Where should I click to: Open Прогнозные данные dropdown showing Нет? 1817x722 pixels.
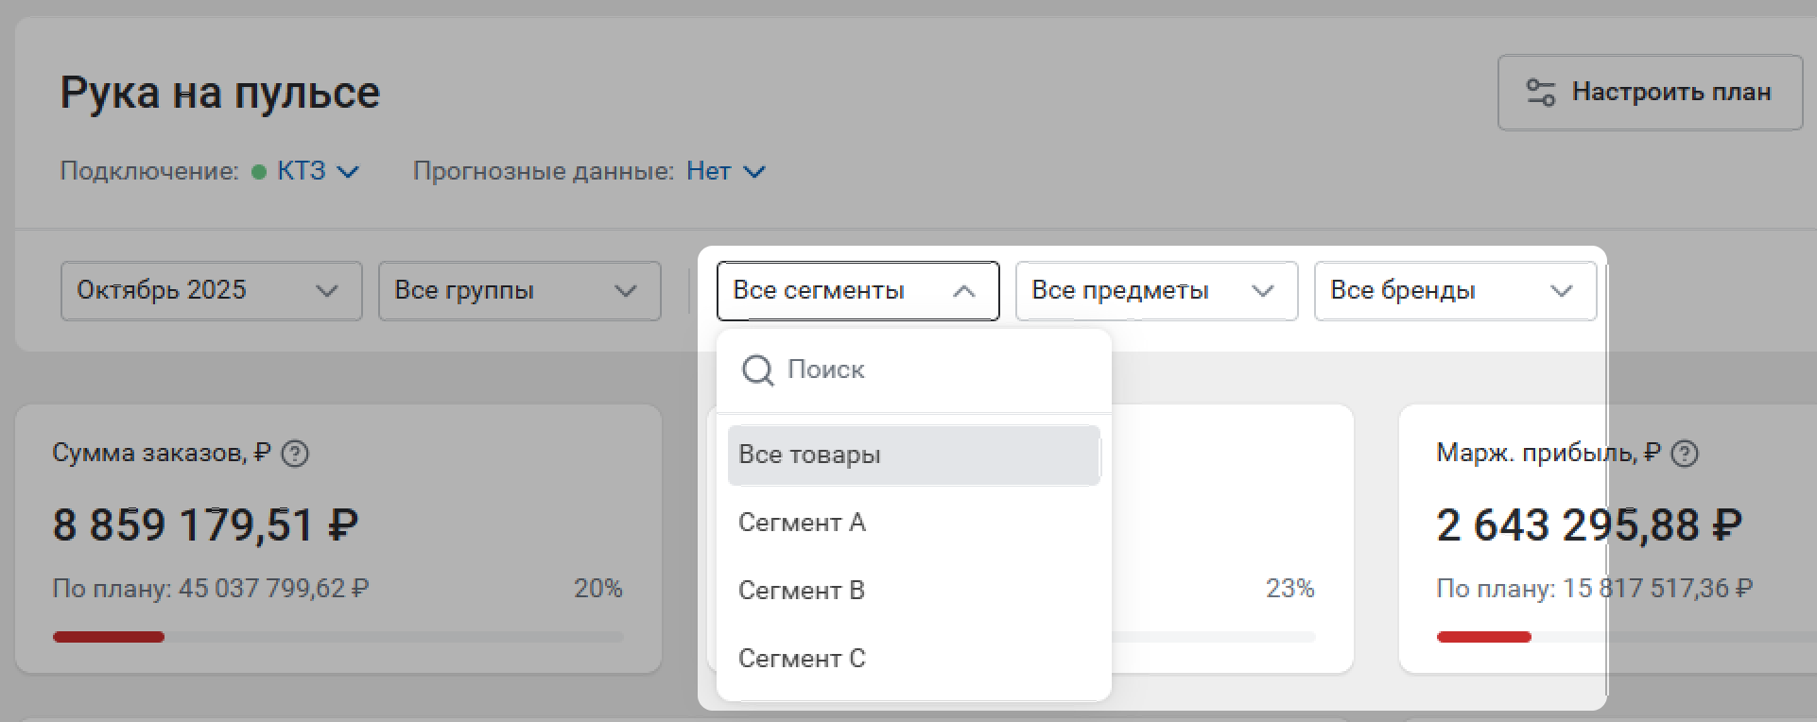pos(725,171)
